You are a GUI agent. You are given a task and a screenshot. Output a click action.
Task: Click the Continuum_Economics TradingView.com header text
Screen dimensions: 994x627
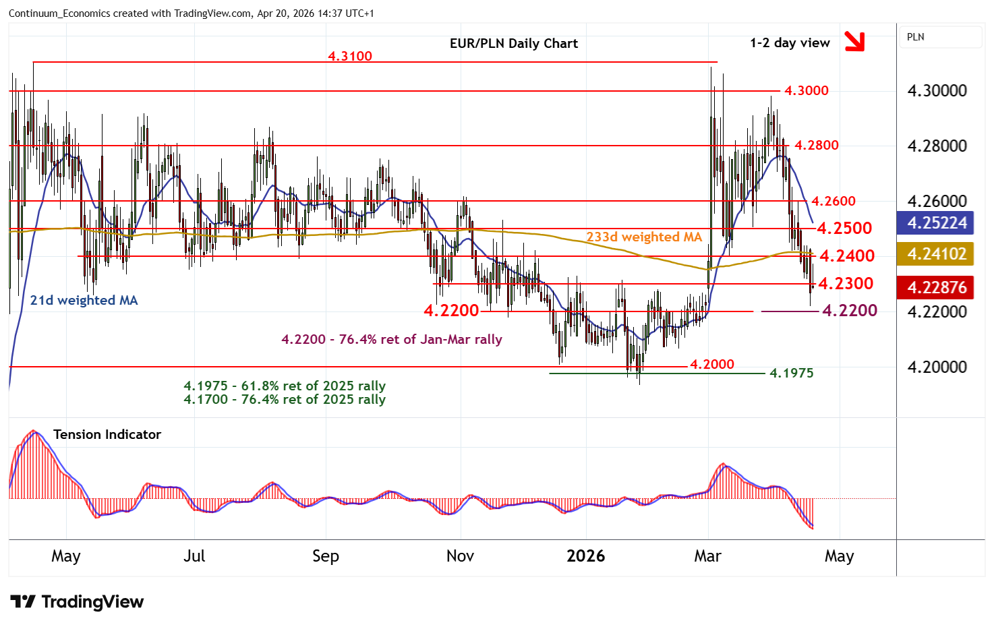191,13
